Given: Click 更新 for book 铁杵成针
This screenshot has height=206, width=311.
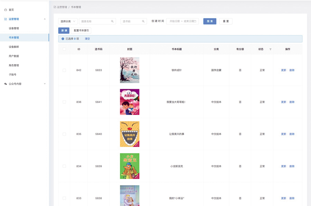Looking at the screenshot, I should (284, 70).
